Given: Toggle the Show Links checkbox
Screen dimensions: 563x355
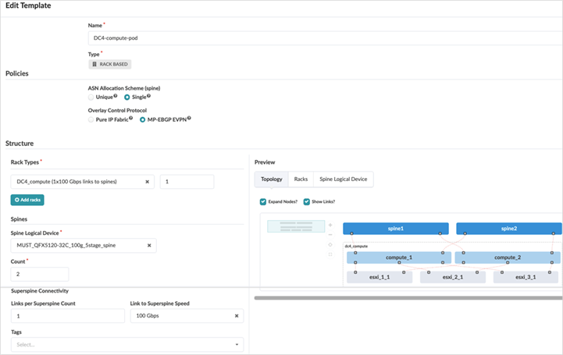Looking at the screenshot, I should (x=307, y=202).
